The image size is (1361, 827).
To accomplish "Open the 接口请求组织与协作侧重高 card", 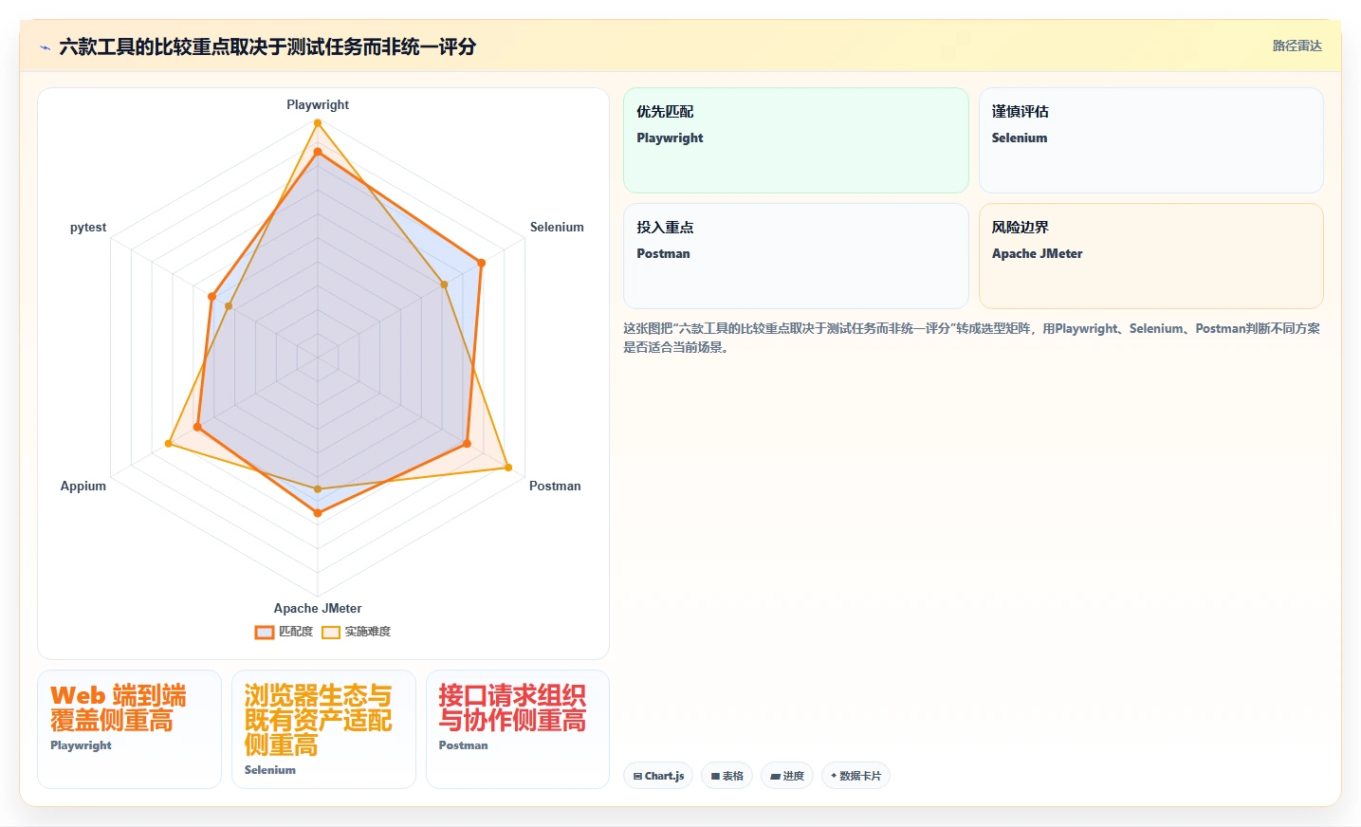I will click(518, 729).
